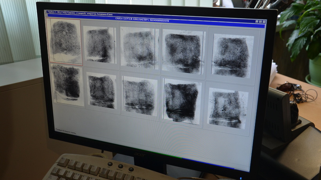Minimize the fingerprint card window
The height and width of the screenshot is (180, 321).
click(x=257, y=21)
